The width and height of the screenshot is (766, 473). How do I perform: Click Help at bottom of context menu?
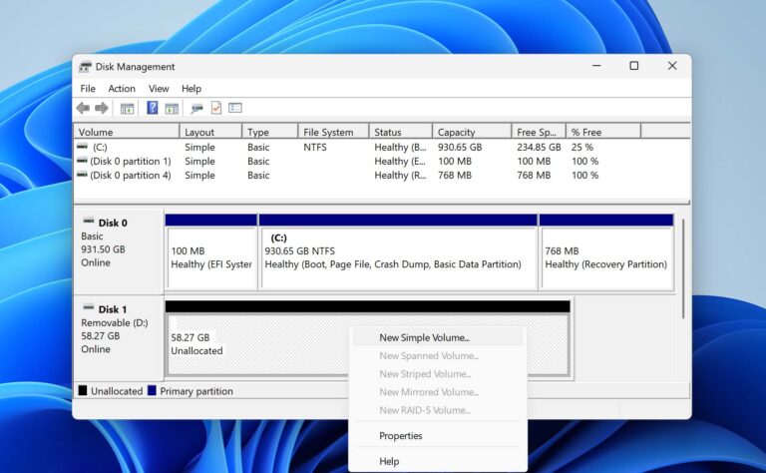click(x=438, y=461)
